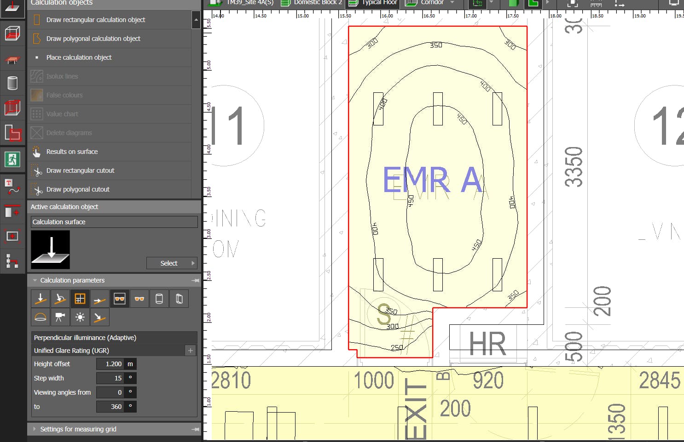Activate Results on surface
684x442 pixels.
pyautogui.click(x=110, y=152)
